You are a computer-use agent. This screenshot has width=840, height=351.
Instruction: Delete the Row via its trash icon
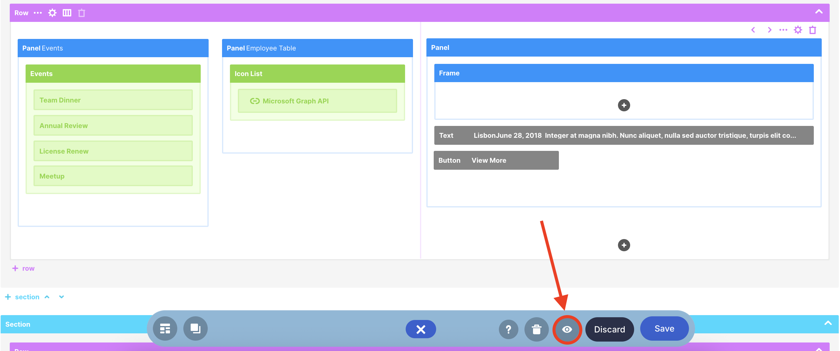(x=82, y=13)
